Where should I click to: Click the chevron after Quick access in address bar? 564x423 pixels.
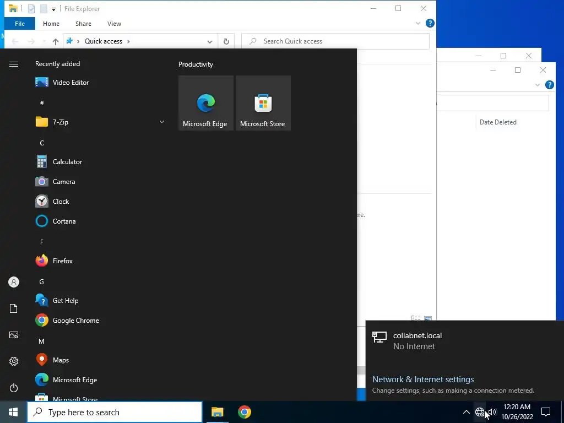pyautogui.click(x=128, y=41)
